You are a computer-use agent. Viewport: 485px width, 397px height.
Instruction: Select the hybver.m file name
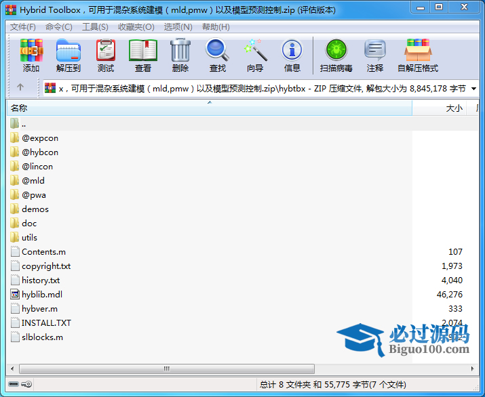39,309
